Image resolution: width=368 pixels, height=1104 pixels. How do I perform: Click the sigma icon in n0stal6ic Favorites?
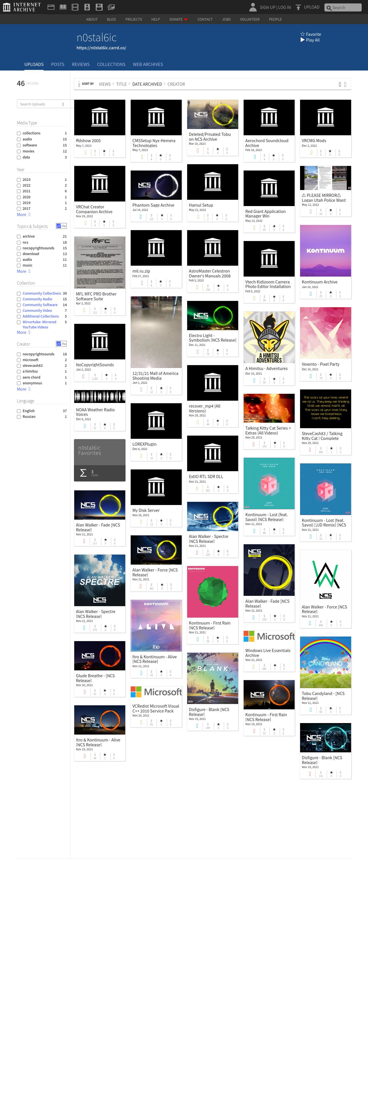[x=83, y=473]
